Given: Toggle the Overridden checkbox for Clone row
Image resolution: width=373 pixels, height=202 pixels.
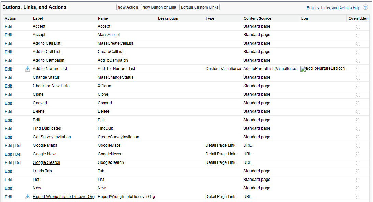Looking at the screenshot, I should point(358,94).
